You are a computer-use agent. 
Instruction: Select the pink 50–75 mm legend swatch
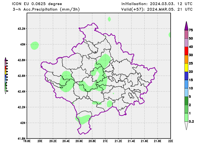[186, 34]
